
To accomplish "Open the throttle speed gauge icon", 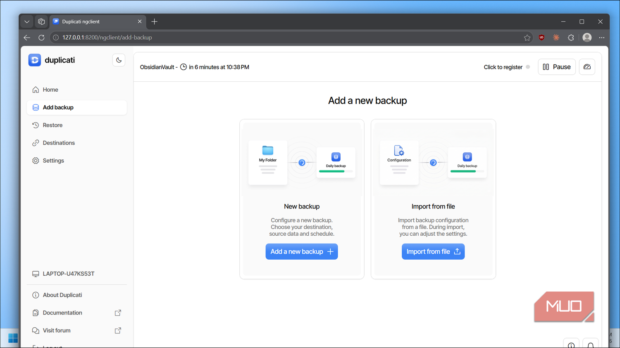I will click(587, 67).
